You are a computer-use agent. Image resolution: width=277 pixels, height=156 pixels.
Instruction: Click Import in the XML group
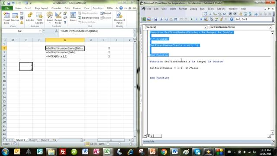[x=106, y=13]
